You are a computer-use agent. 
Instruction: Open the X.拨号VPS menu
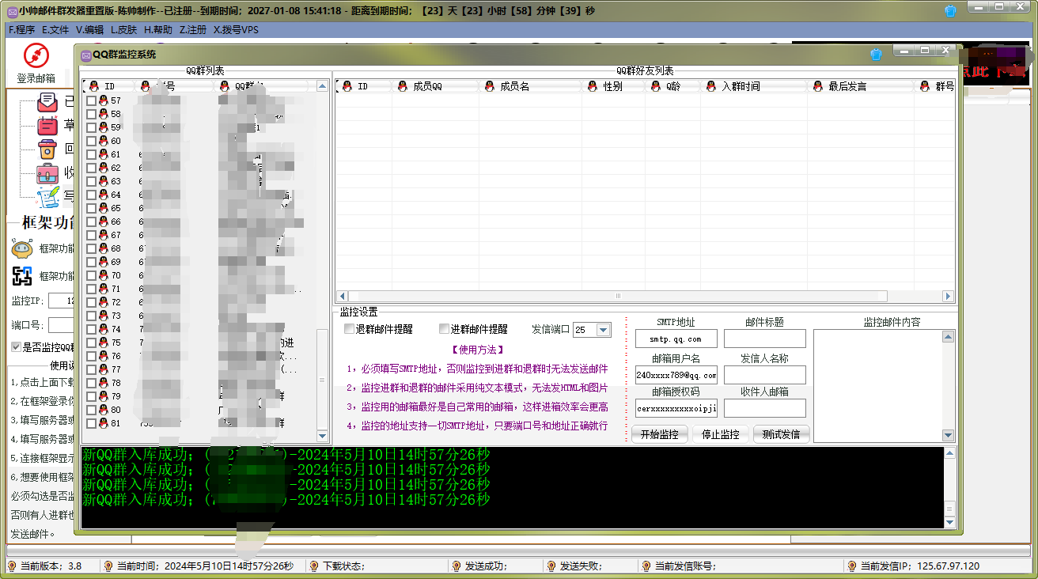pyautogui.click(x=236, y=30)
